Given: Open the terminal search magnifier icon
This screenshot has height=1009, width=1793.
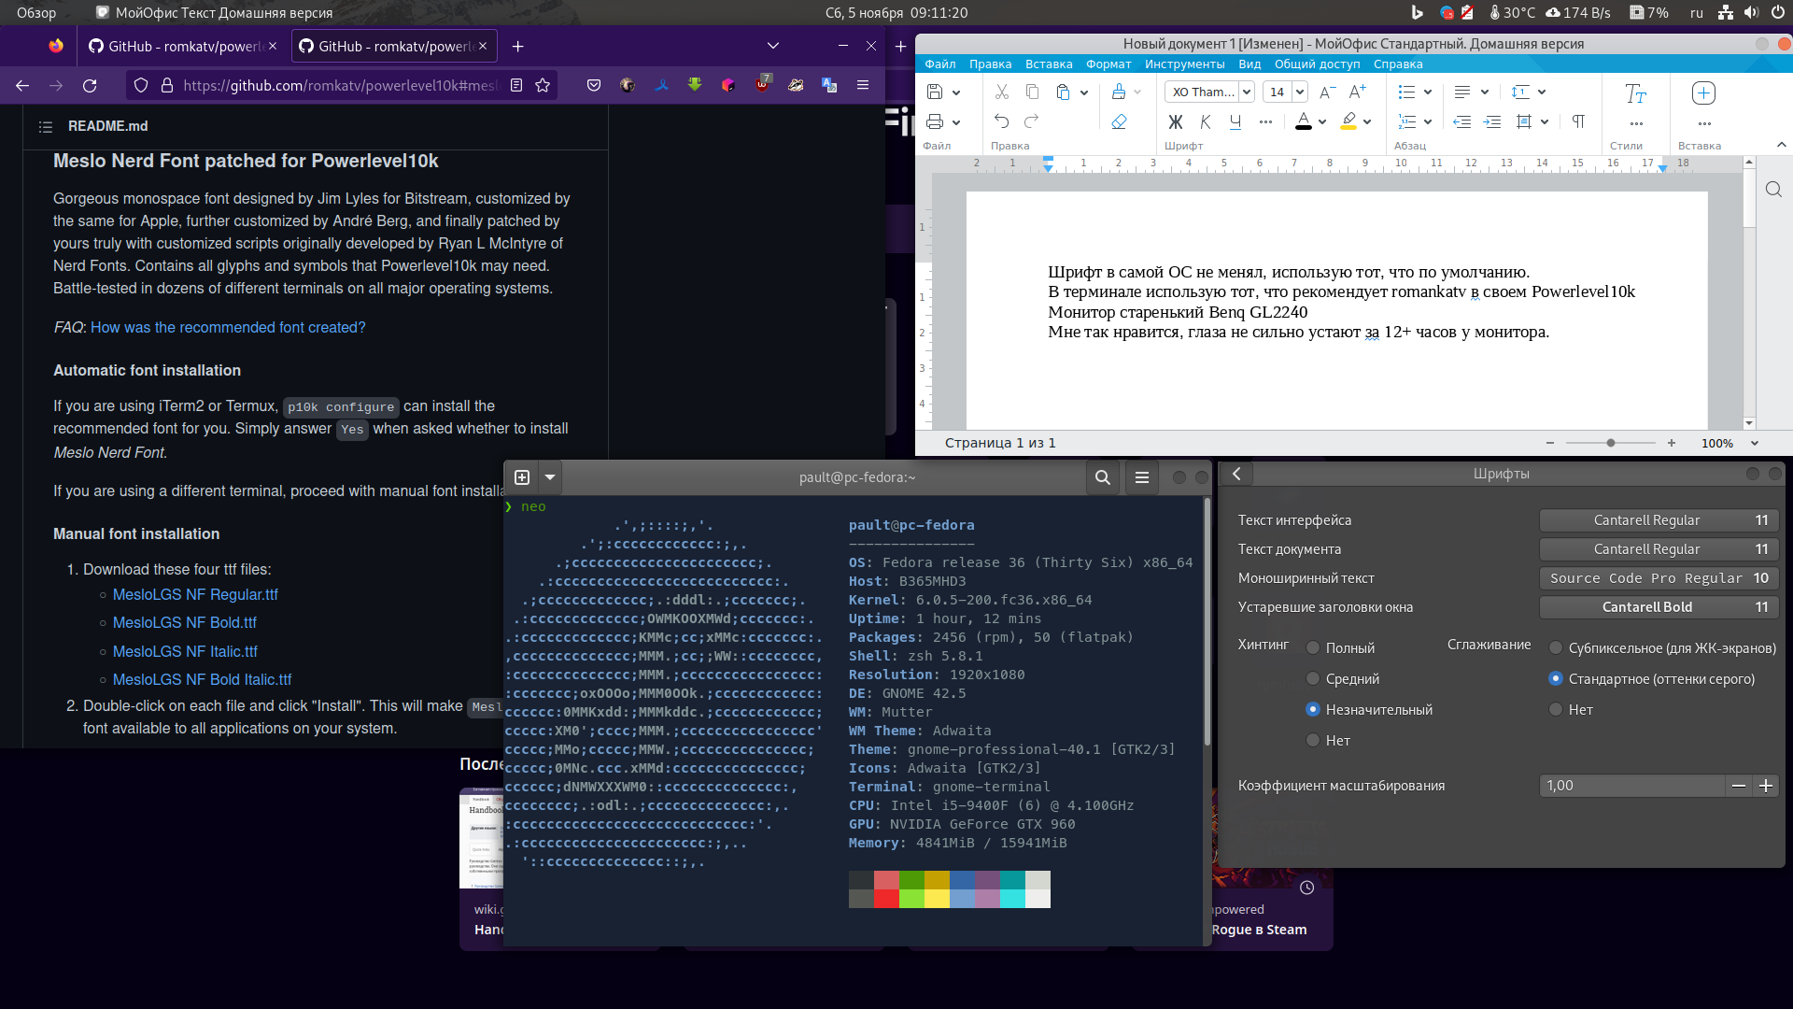Looking at the screenshot, I should [x=1102, y=477].
